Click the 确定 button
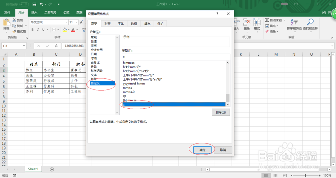This screenshot has width=336, height=178. [202, 150]
